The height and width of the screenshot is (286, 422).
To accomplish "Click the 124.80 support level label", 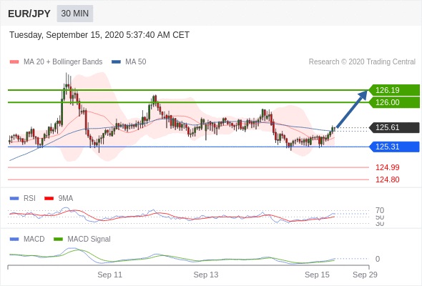I will click(x=387, y=179).
